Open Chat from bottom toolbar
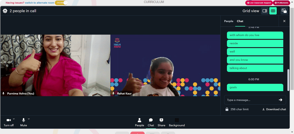Viewport: 294px width, 134px height. click(x=151, y=122)
